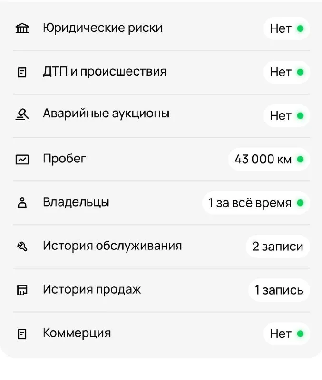Image resolution: width=322 pixels, height=380 pixels.
Task: Click the green status dot beside Юридические риски
Action: [x=300, y=28]
